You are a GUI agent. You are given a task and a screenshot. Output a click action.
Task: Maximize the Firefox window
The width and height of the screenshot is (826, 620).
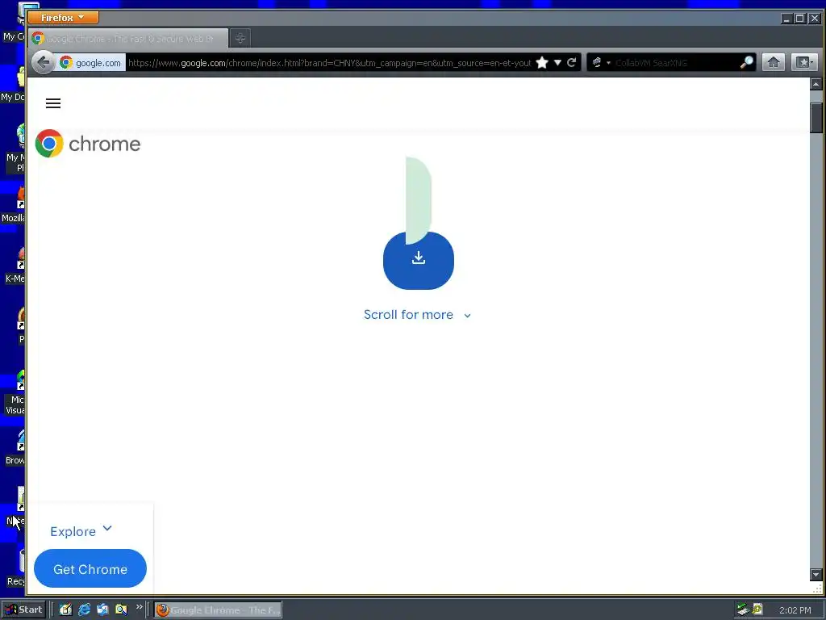click(800, 19)
